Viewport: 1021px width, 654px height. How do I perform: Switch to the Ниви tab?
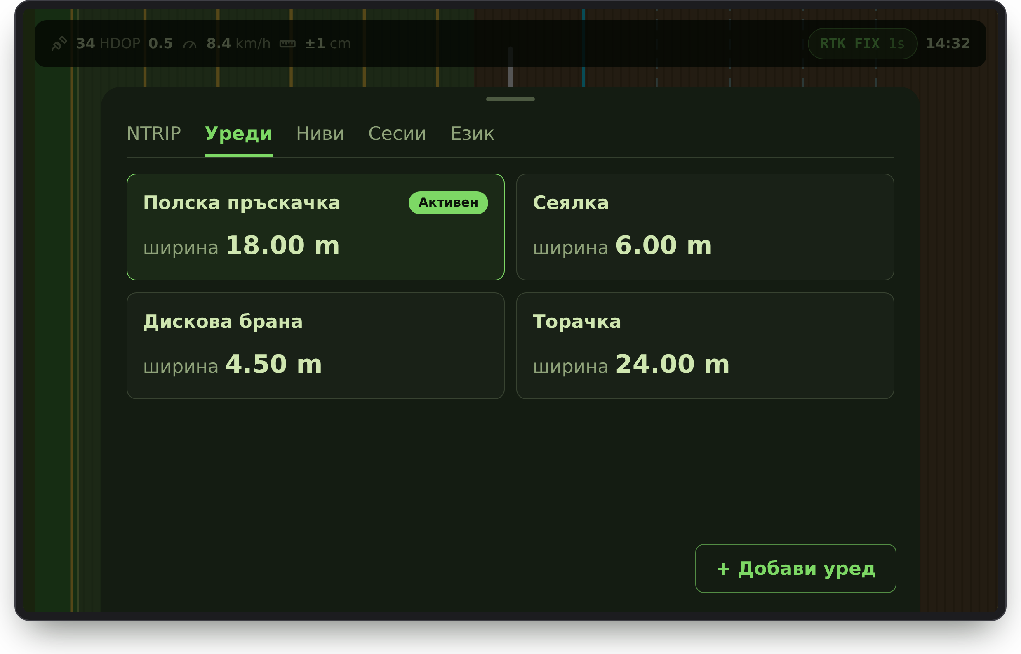(320, 134)
